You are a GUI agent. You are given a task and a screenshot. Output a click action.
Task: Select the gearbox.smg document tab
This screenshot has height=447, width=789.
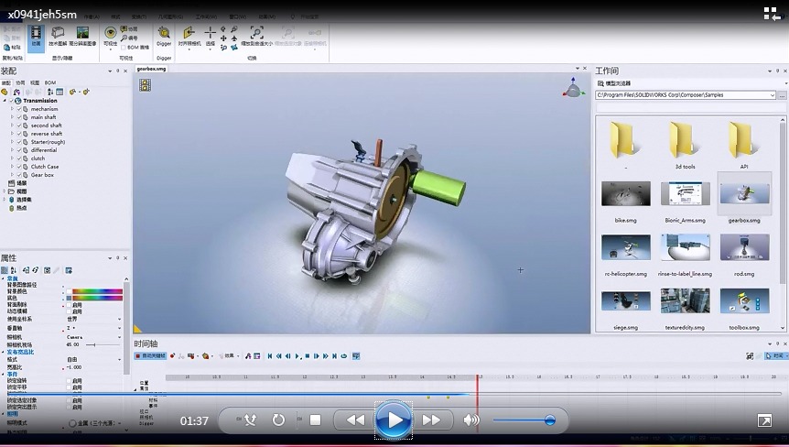[x=152, y=69]
